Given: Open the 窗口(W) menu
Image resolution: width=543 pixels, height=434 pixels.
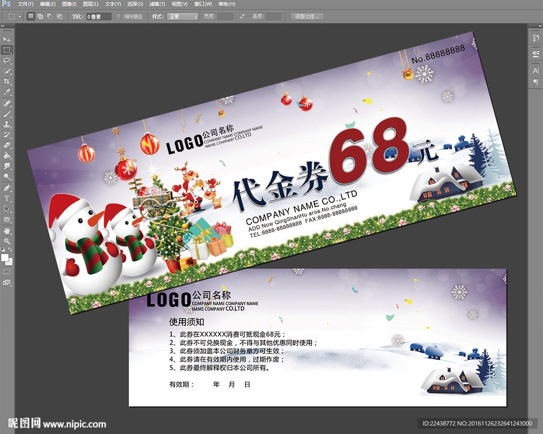Looking at the screenshot, I should [x=203, y=4].
